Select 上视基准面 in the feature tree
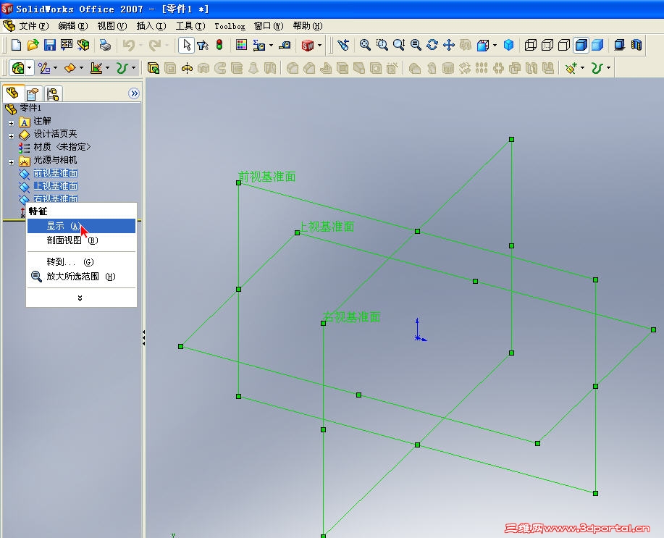The image size is (664, 538). click(x=56, y=185)
